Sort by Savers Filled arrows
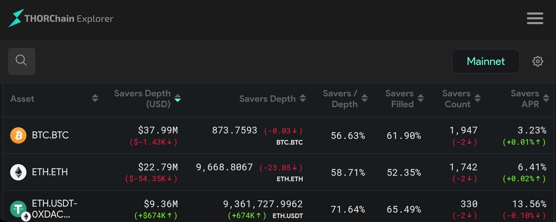 [420, 98]
